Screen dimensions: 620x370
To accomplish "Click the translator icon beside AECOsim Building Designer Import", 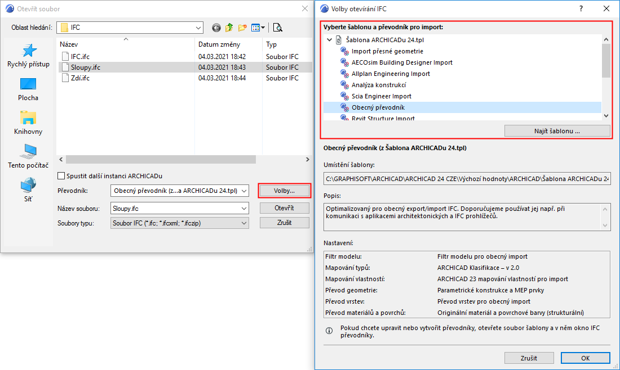I will 344,62.
